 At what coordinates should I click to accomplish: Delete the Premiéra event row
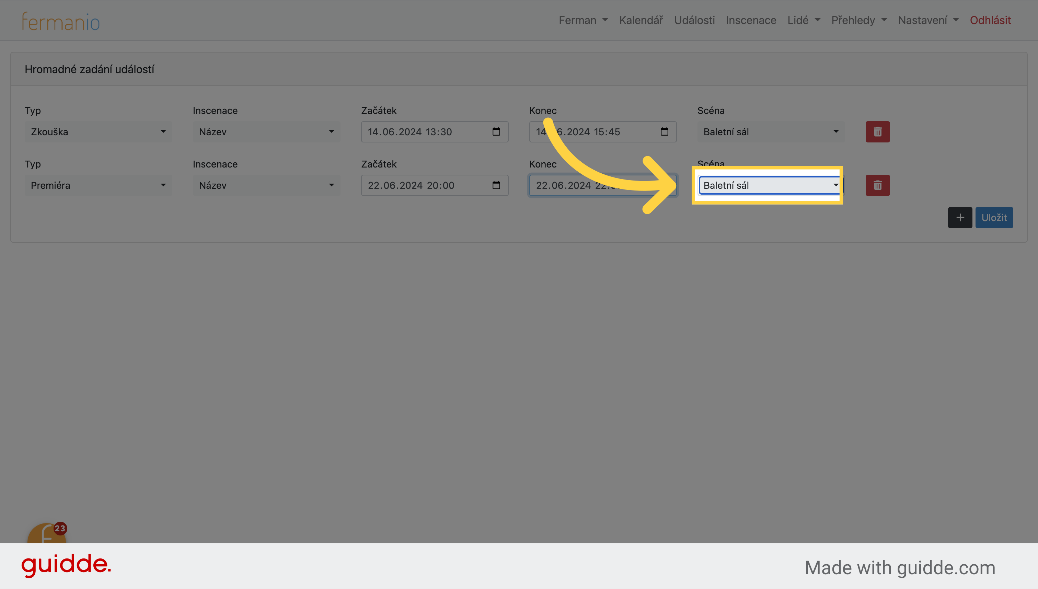point(877,185)
